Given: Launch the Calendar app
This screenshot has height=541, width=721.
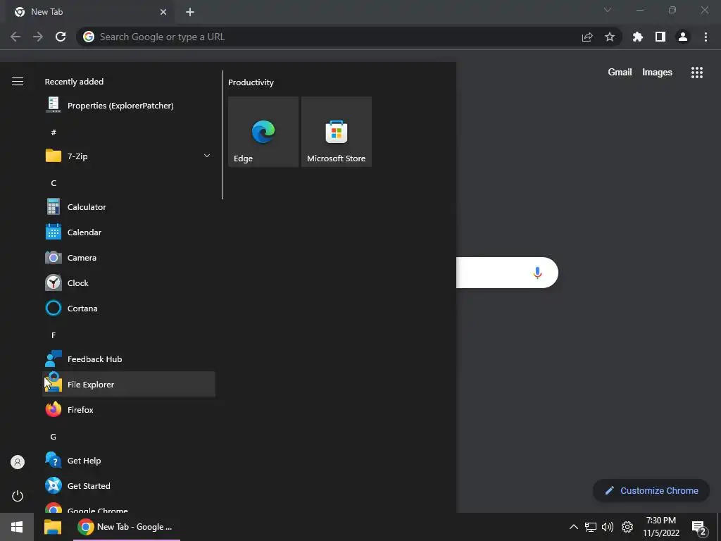Looking at the screenshot, I should click(x=129, y=232).
